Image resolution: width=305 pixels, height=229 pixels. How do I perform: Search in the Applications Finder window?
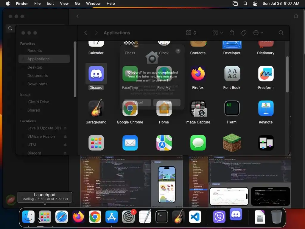tap(281, 33)
